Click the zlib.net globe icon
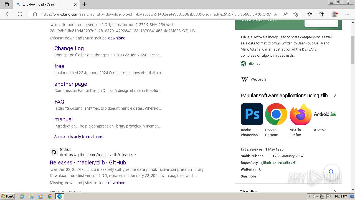Viewport: 355px width, 200px height. click(x=244, y=64)
